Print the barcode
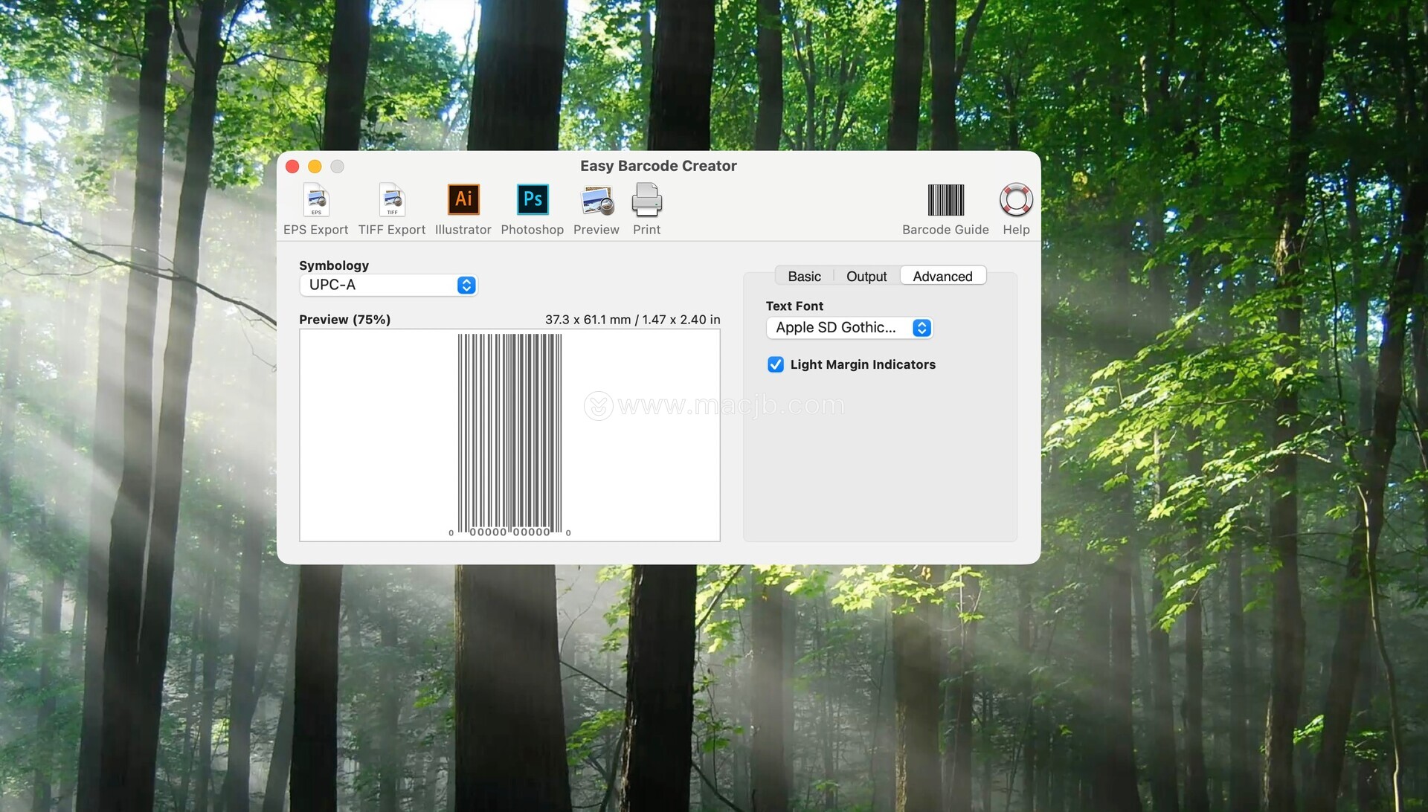The width and height of the screenshot is (1428, 812). pos(646,200)
